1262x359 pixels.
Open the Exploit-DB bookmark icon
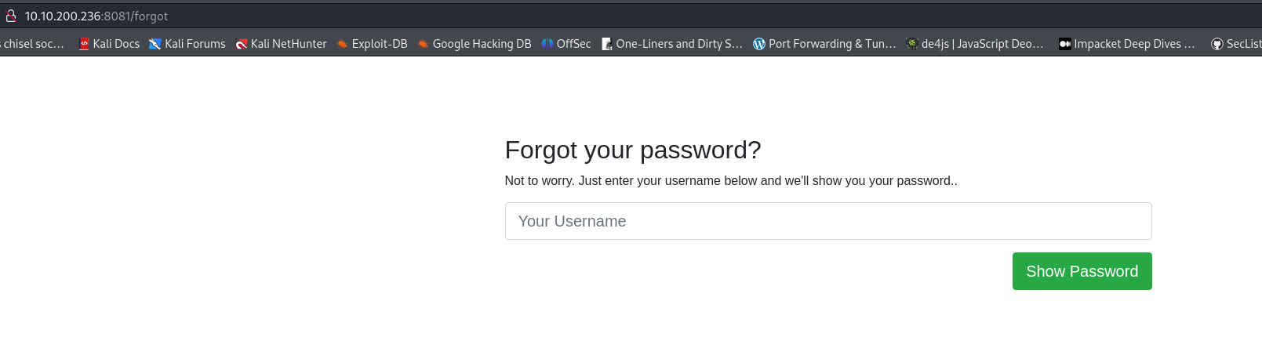(343, 44)
